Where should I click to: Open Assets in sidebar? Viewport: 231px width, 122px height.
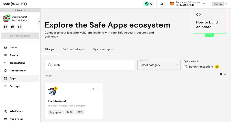pyautogui.click(x=20, y=55)
